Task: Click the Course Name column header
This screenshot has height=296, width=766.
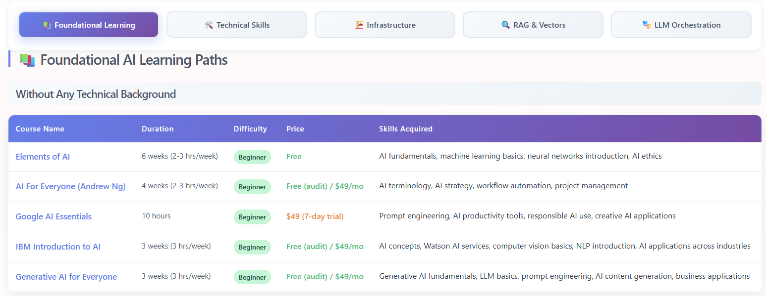Action: pos(40,129)
